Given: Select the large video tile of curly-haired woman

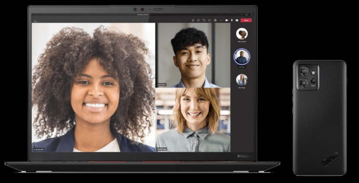Looking at the screenshot, I should click(94, 88).
